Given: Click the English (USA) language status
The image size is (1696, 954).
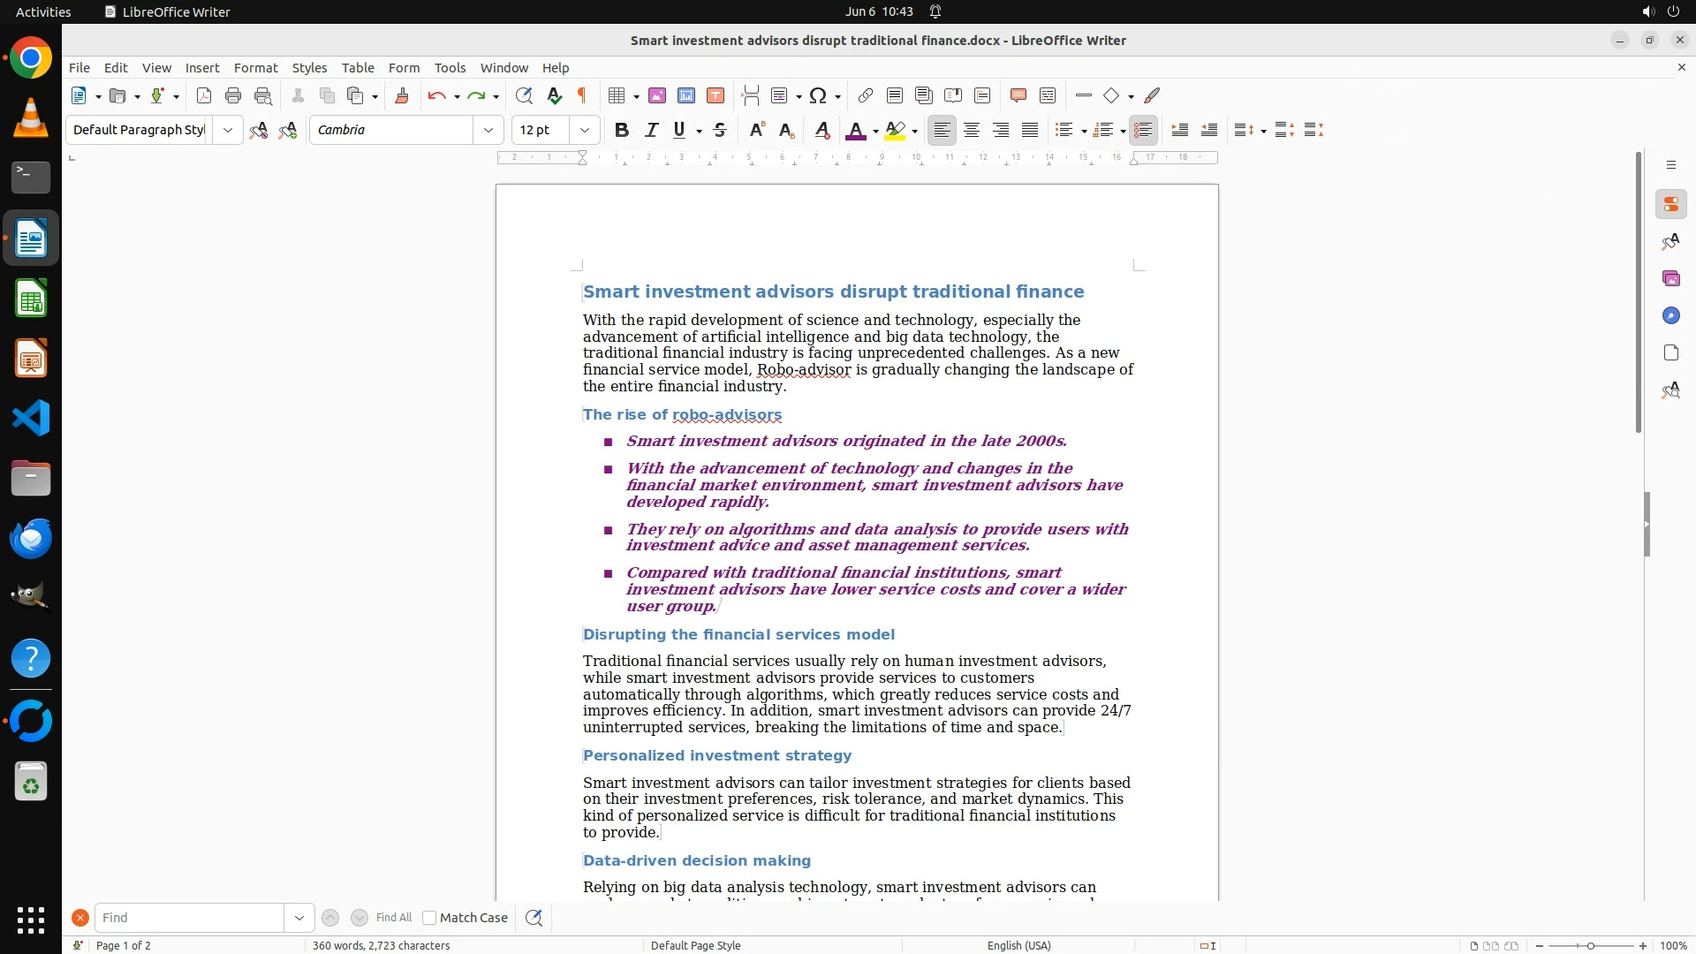Looking at the screenshot, I should (x=1018, y=945).
